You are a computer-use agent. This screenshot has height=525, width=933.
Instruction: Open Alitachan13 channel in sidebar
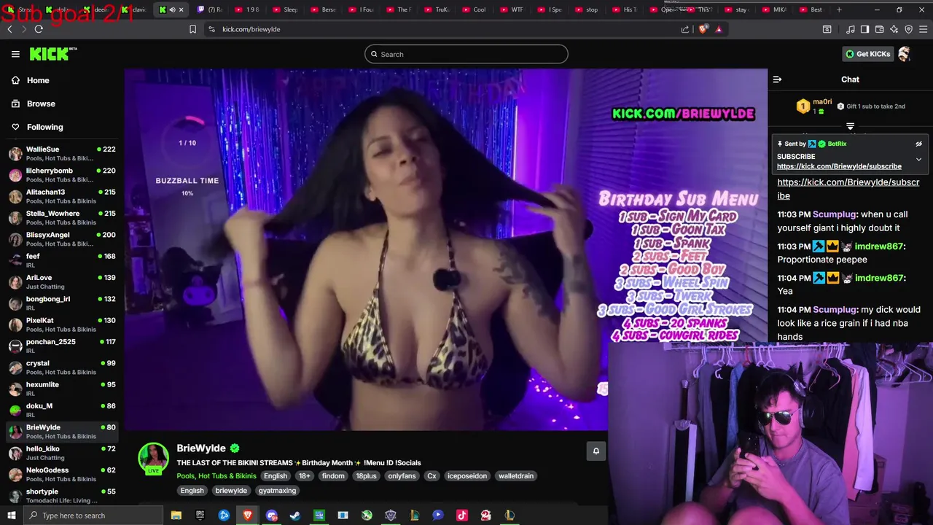[62, 196]
